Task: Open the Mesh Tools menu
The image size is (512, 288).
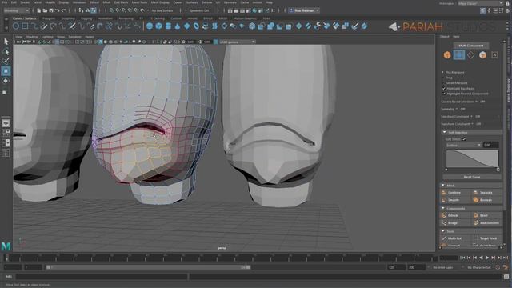Action: (139, 2)
